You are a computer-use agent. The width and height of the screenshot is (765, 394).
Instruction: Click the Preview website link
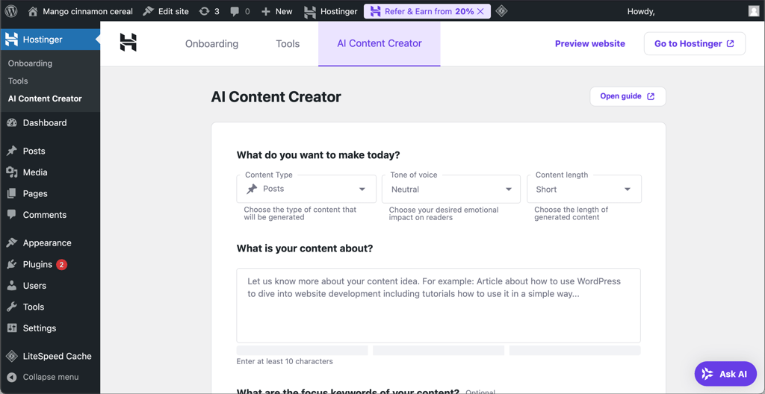click(x=590, y=43)
